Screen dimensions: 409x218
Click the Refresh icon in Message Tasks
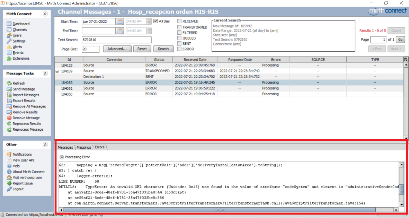[9, 84]
